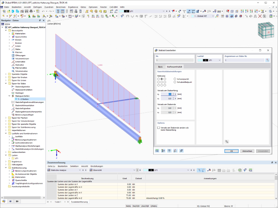The height and width of the screenshot is (208, 278).
Task: Expand the Materialien node under Basisobjekte
Action: tap(10, 34)
